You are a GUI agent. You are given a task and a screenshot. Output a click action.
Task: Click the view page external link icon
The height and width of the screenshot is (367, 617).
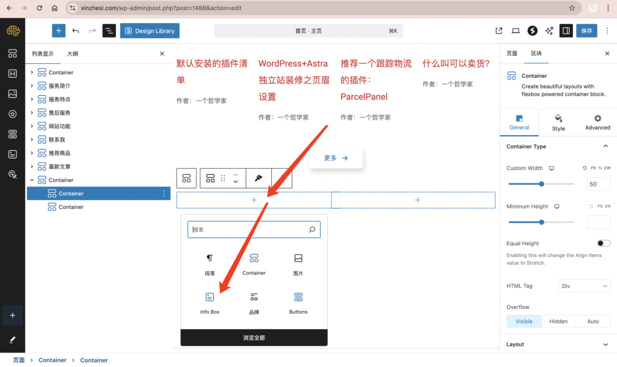click(499, 31)
